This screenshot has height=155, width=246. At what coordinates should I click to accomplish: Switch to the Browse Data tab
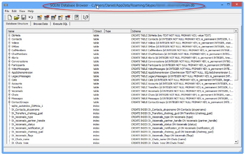coord(40,24)
